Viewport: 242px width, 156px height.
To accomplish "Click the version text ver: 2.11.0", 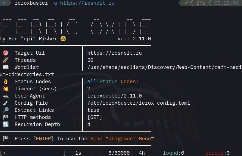I will pyautogui.click(x=134, y=39).
